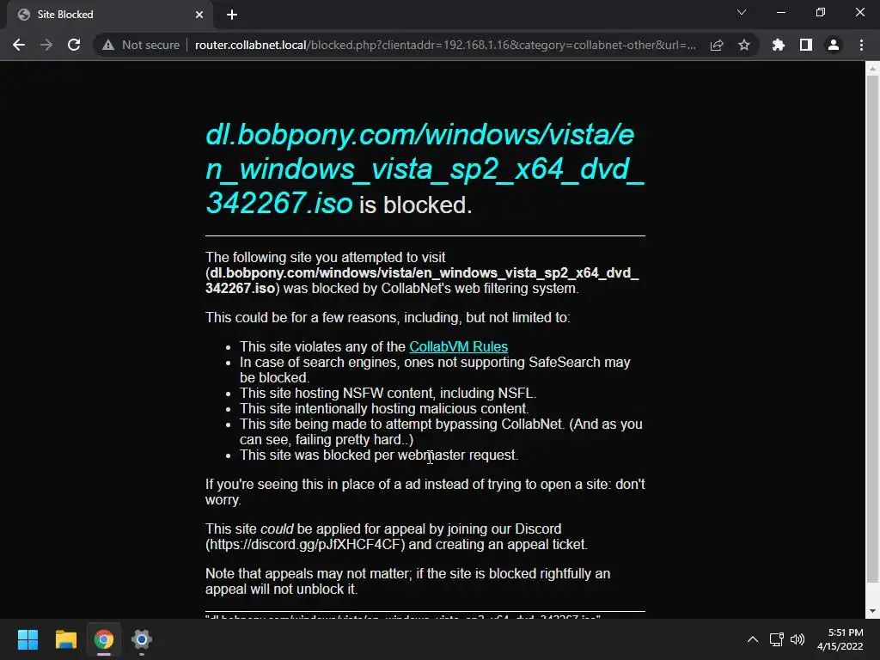Open the Not secure site info

[141, 45]
